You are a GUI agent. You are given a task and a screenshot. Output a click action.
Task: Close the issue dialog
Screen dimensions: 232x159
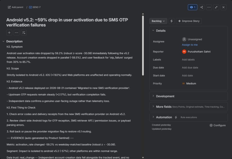coord(223,7)
